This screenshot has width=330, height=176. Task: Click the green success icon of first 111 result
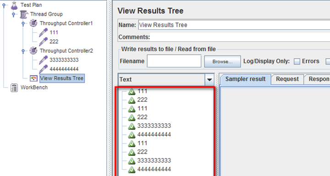pos(132,92)
